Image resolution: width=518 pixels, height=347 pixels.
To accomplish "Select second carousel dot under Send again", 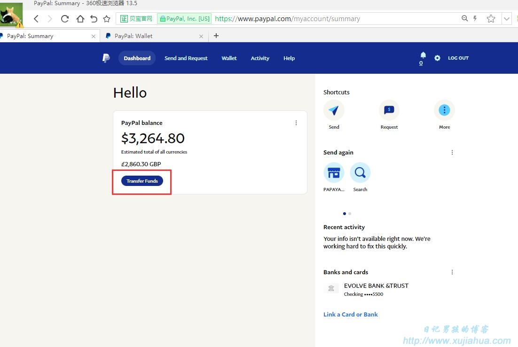I will 350,214.
